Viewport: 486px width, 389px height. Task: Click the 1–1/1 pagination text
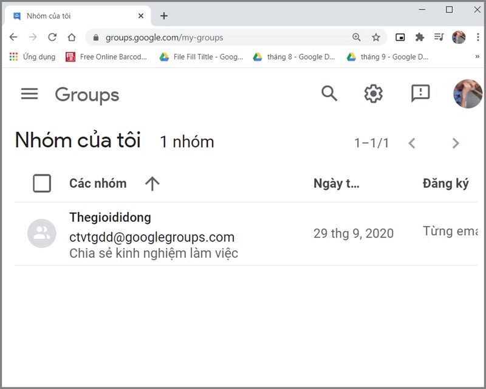[x=372, y=143]
